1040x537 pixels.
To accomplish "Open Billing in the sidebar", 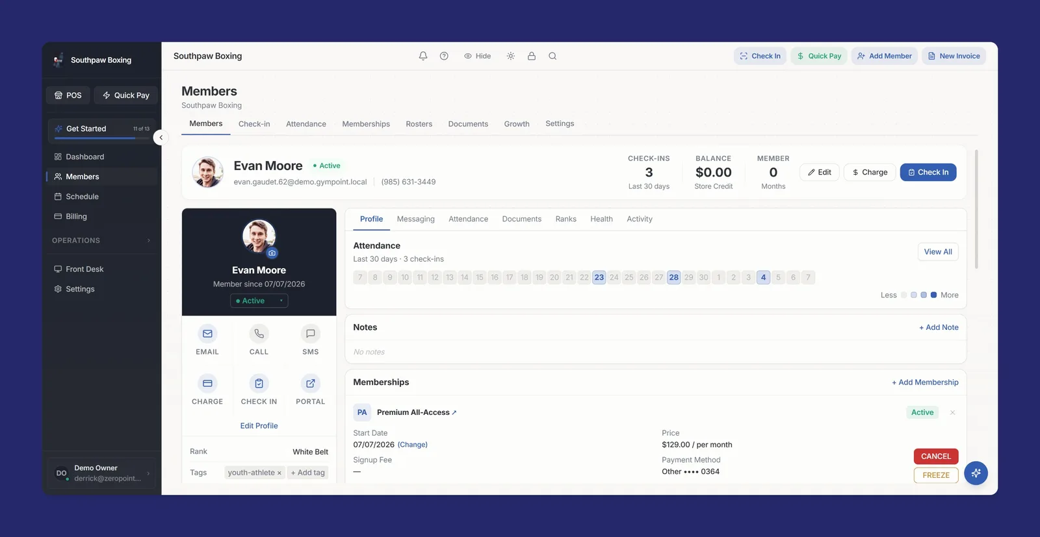I will click(x=103, y=216).
